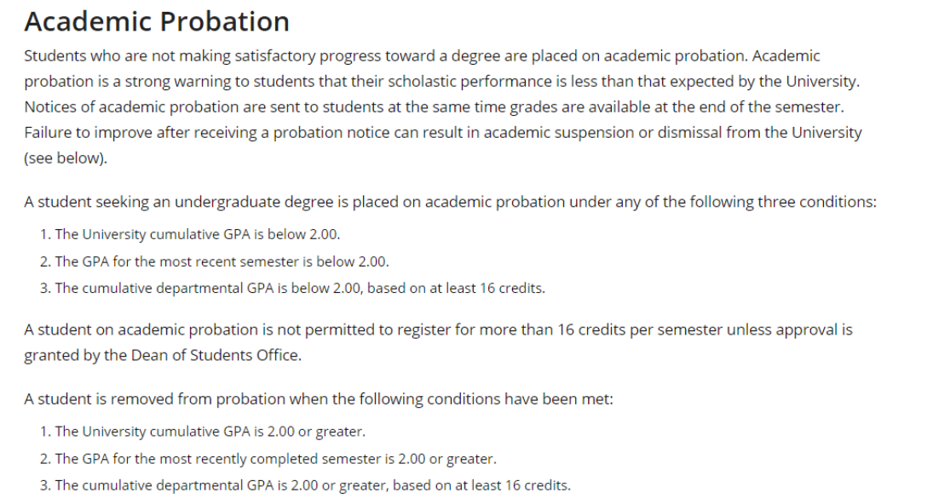Click the line "A student is removed from probation"
This screenshot has width=933, height=504.
[318, 399]
